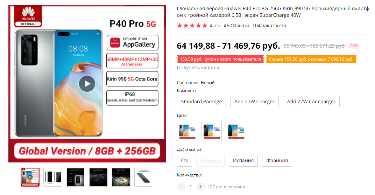Expand the 4.7 rating dropdown chevron
375x195 pixels.
(219, 26)
